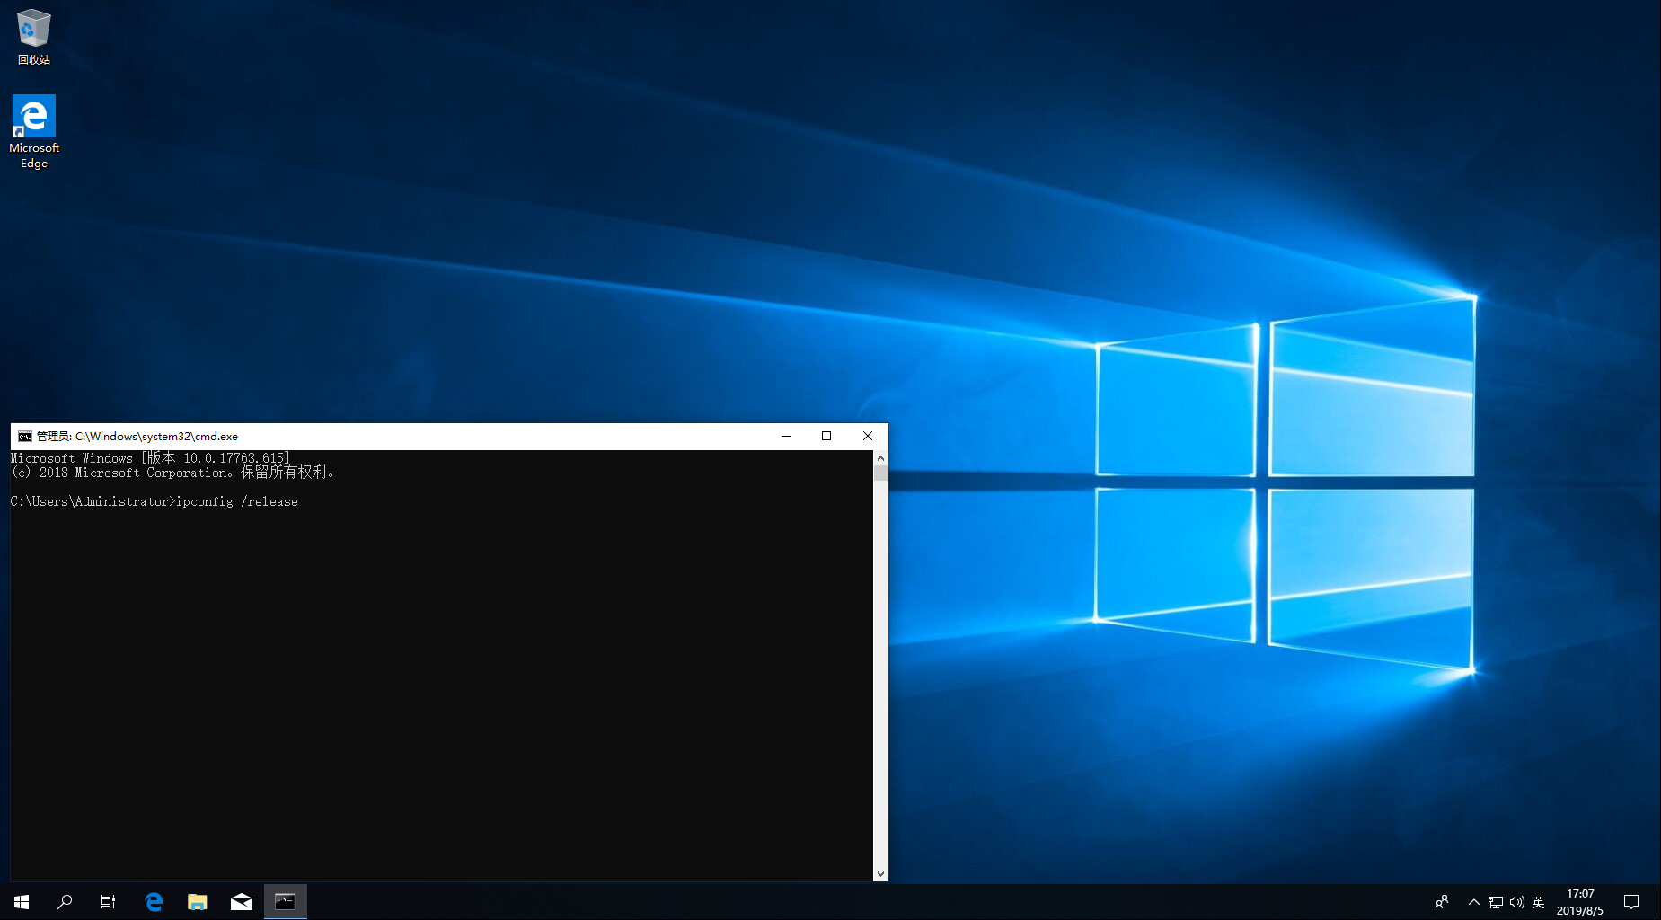This screenshot has height=920, width=1661.
Task: Show hidden system tray icons
Action: pyautogui.click(x=1473, y=901)
